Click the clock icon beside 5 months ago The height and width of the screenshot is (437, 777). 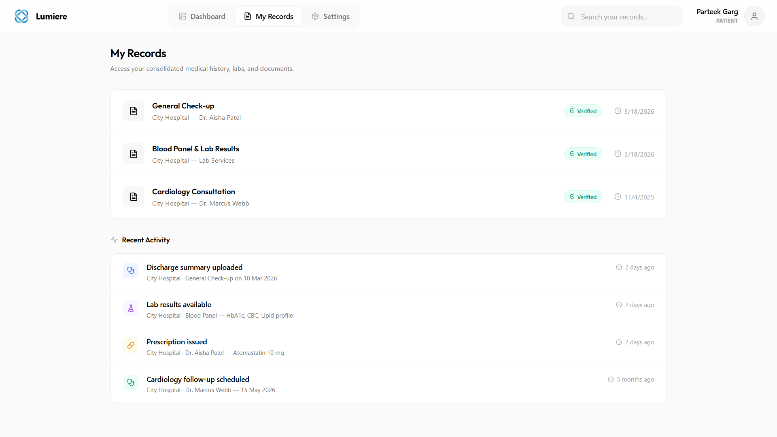[611, 380]
